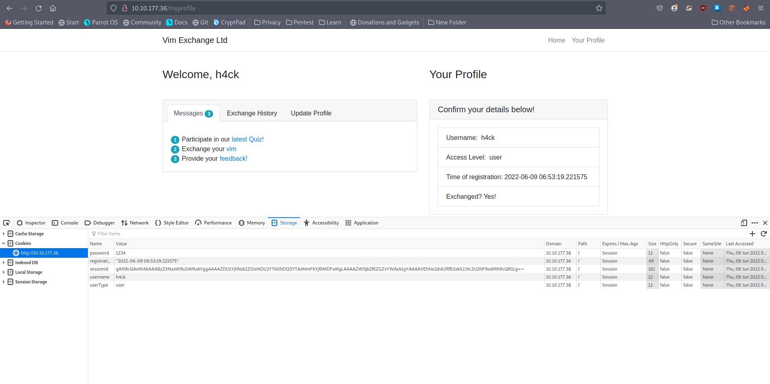
Task: Open the Exchange History tab
Action: [252, 113]
